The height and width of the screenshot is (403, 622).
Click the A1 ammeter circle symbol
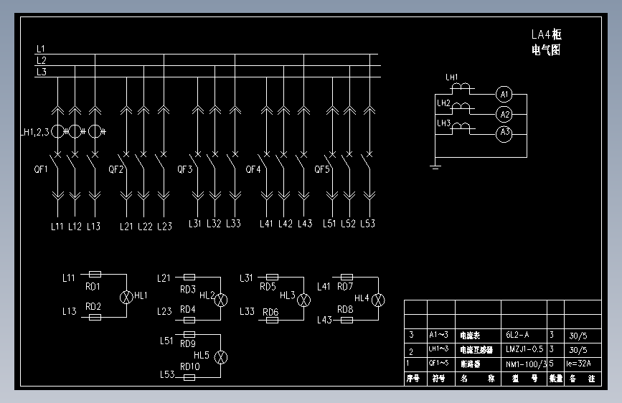(x=504, y=95)
